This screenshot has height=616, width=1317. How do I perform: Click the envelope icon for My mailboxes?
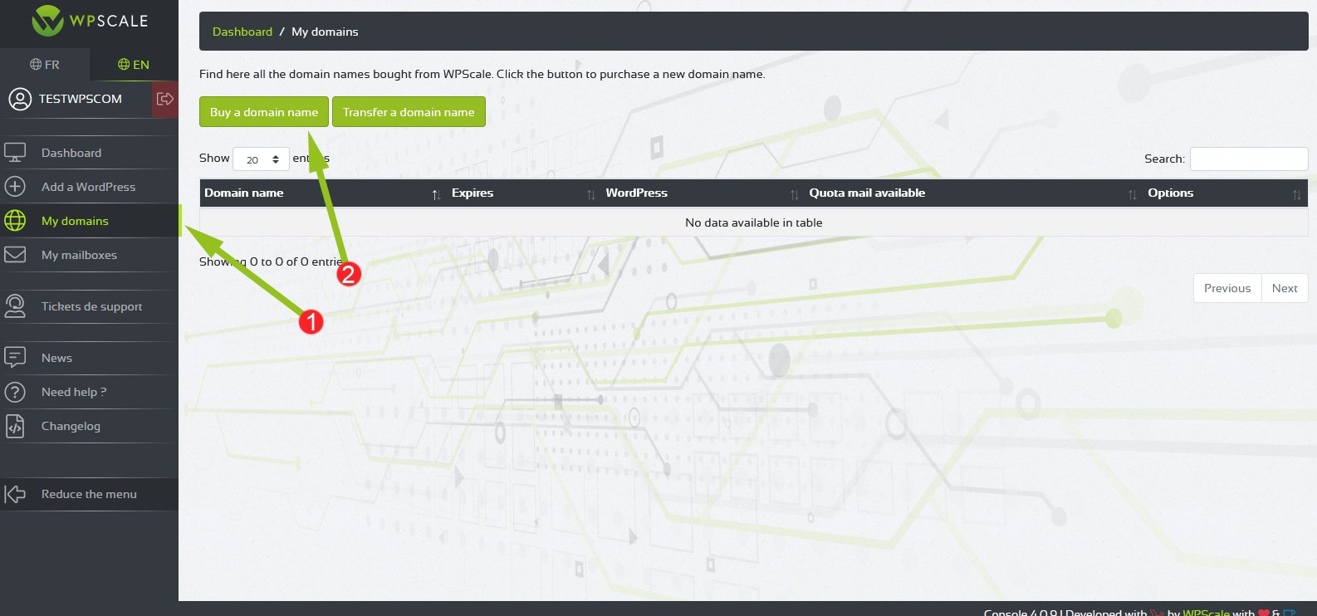tap(15, 255)
